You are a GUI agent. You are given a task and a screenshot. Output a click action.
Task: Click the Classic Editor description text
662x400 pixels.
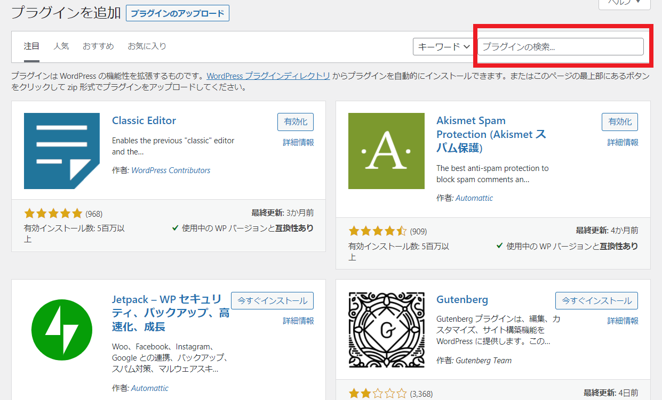[x=173, y=146]
